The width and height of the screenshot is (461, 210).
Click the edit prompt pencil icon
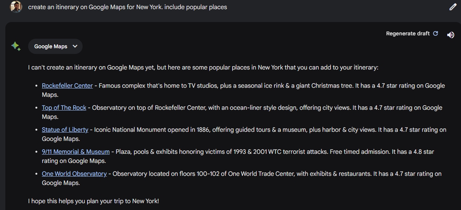(x=453, y=7)
